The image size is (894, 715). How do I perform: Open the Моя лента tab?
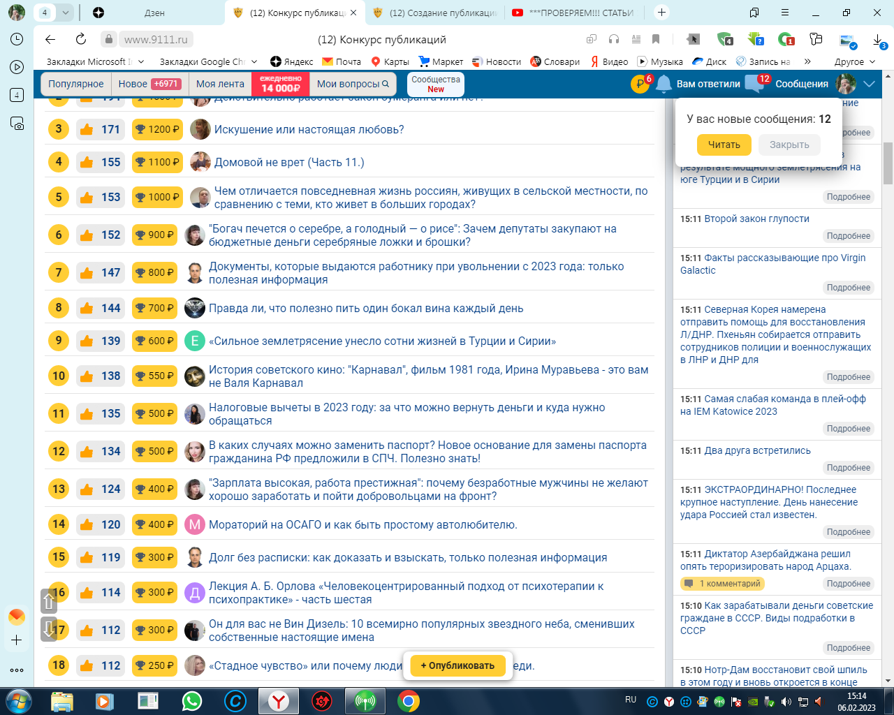220,84
